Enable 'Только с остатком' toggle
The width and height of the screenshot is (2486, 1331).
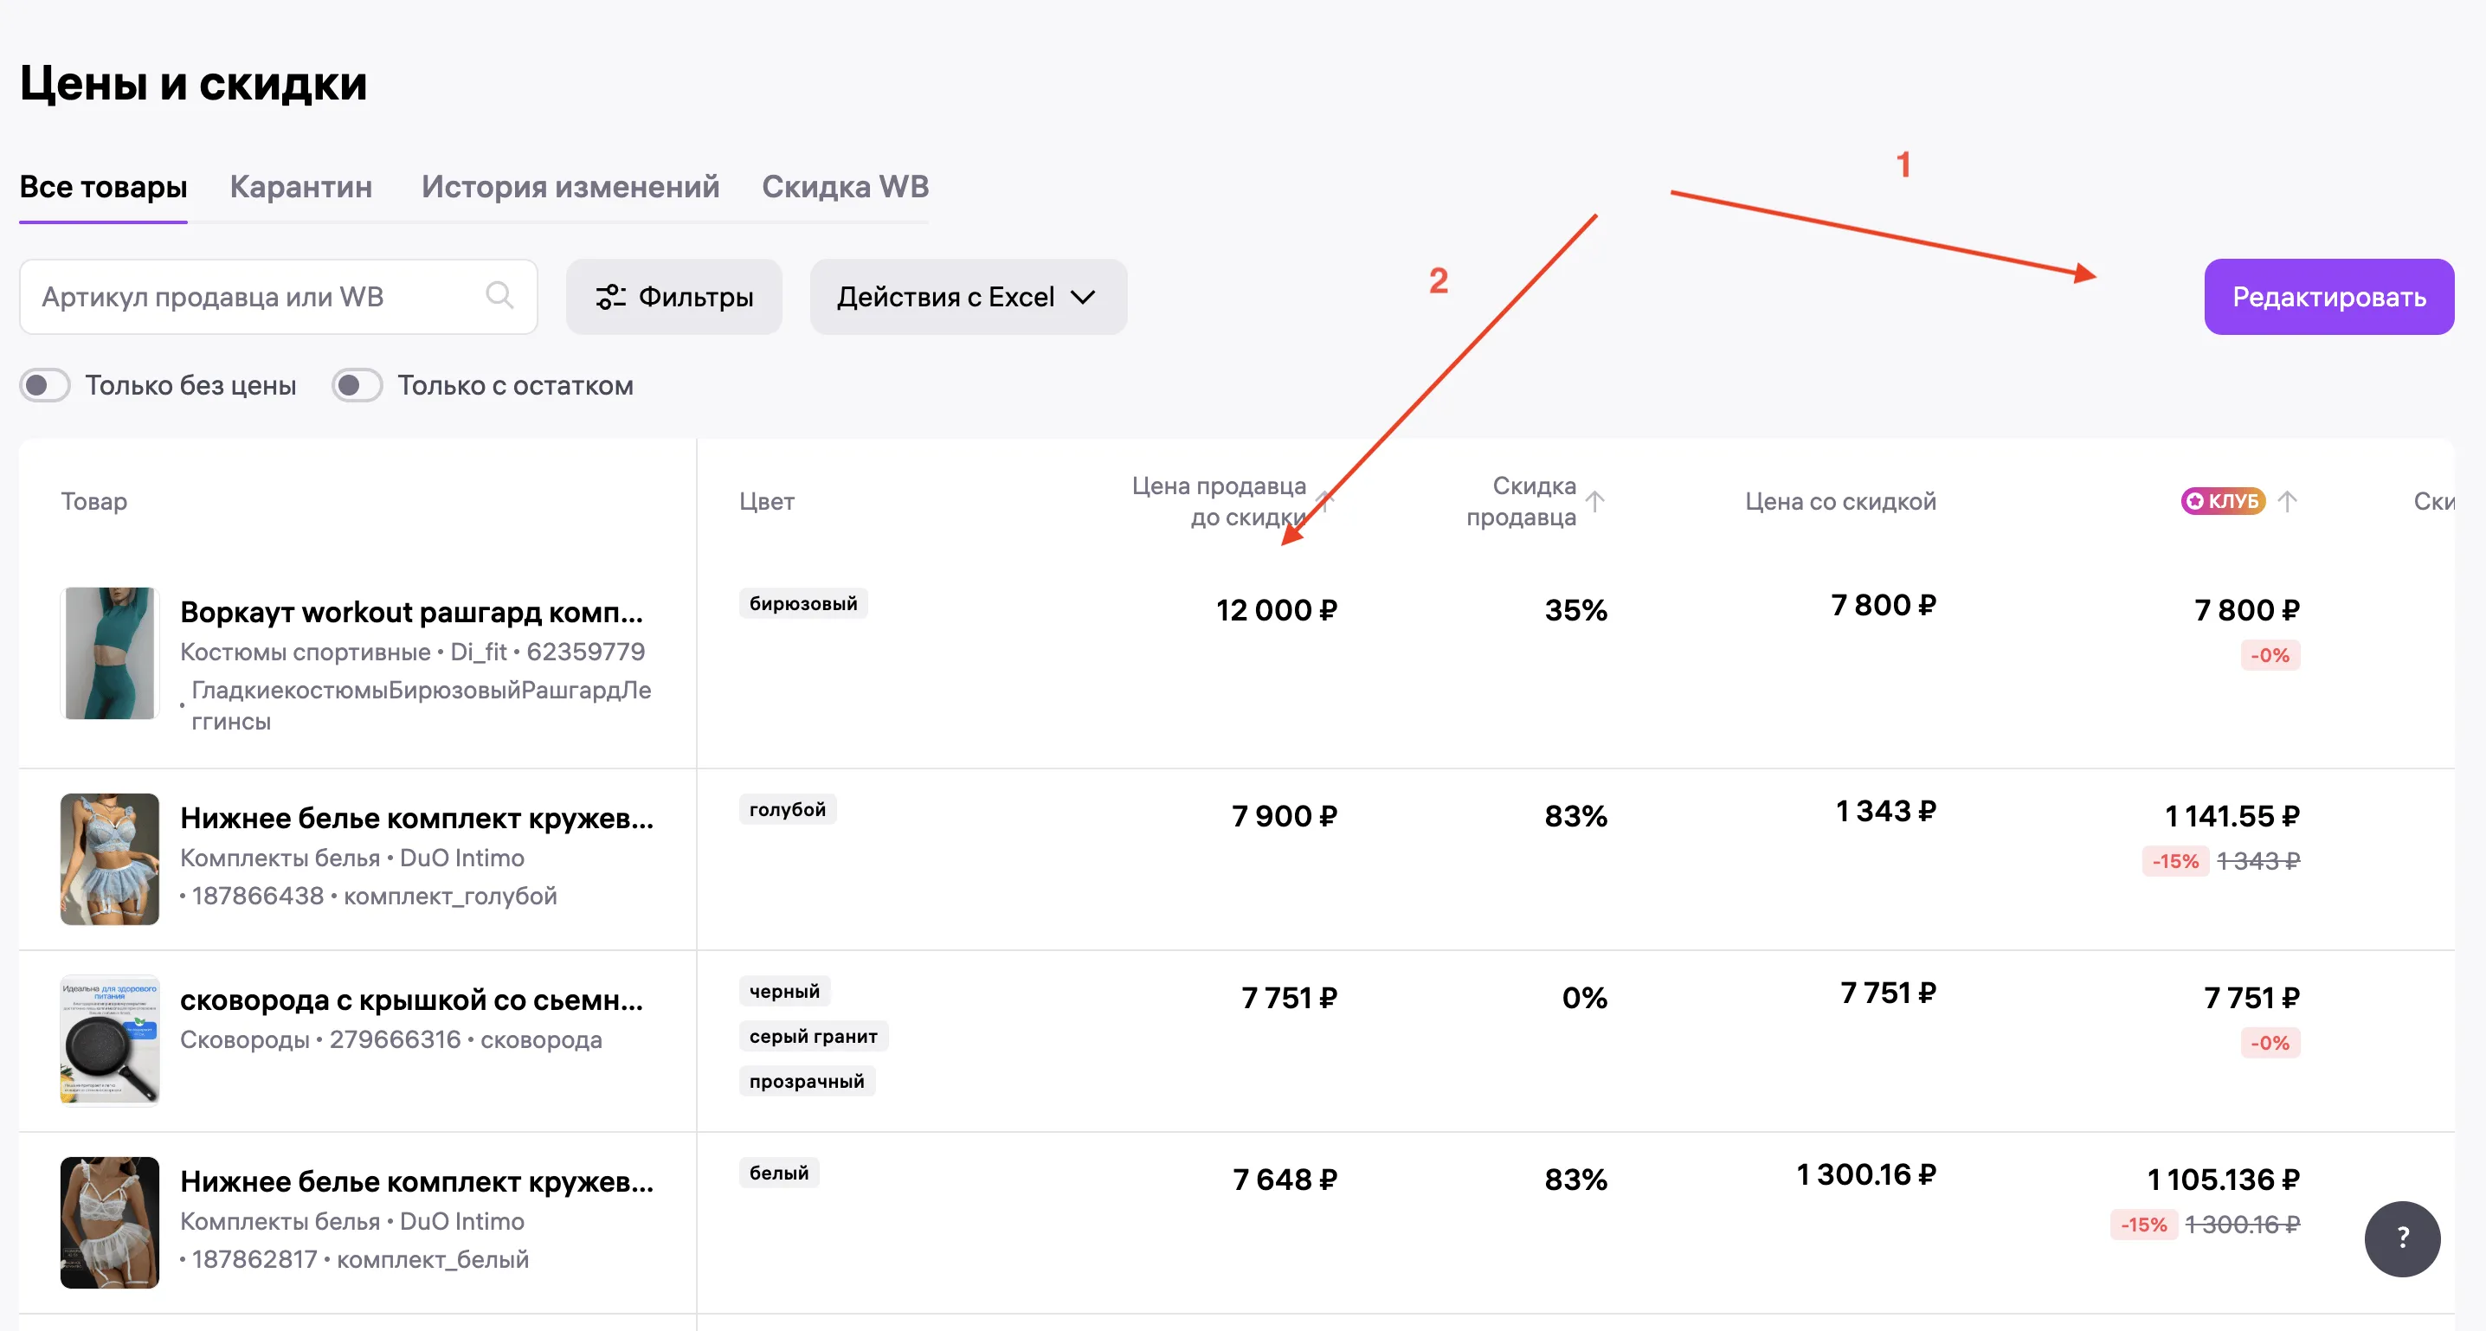tap(357, 386)
